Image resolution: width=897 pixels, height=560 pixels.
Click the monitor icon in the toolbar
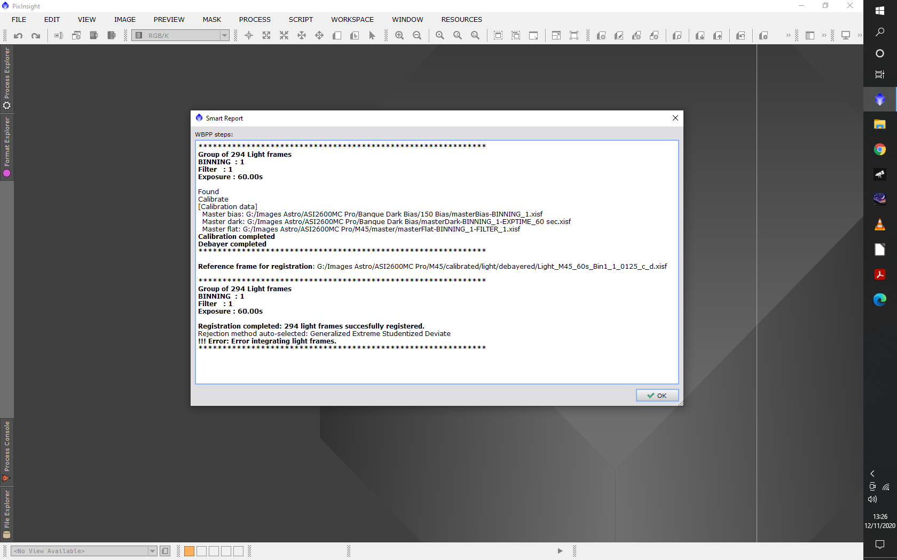(x=846, y=36)
